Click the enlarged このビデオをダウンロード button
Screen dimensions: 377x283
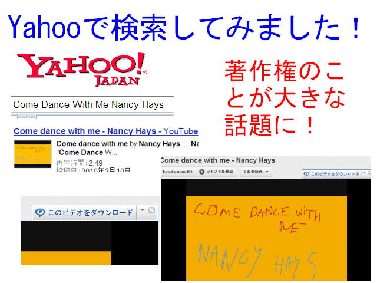tap(84, 212)
